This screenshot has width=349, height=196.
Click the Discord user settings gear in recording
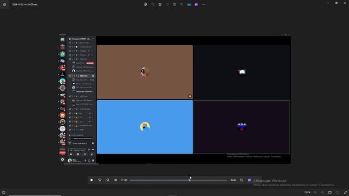pos(93,161)
